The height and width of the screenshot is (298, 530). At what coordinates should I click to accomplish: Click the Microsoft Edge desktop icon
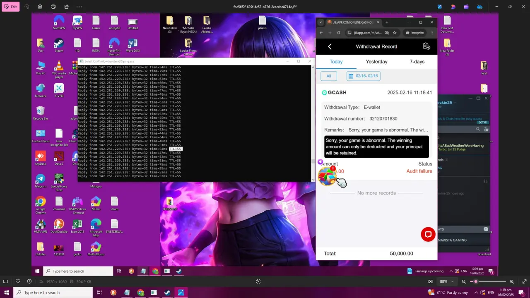(x=96, y=228)
